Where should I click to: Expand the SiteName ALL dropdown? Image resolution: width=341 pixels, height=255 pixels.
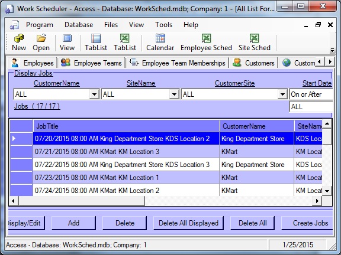click(x=174, y=94)
